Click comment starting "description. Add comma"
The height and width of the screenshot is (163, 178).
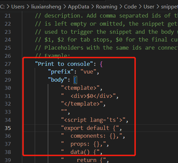tap(106, 16)
